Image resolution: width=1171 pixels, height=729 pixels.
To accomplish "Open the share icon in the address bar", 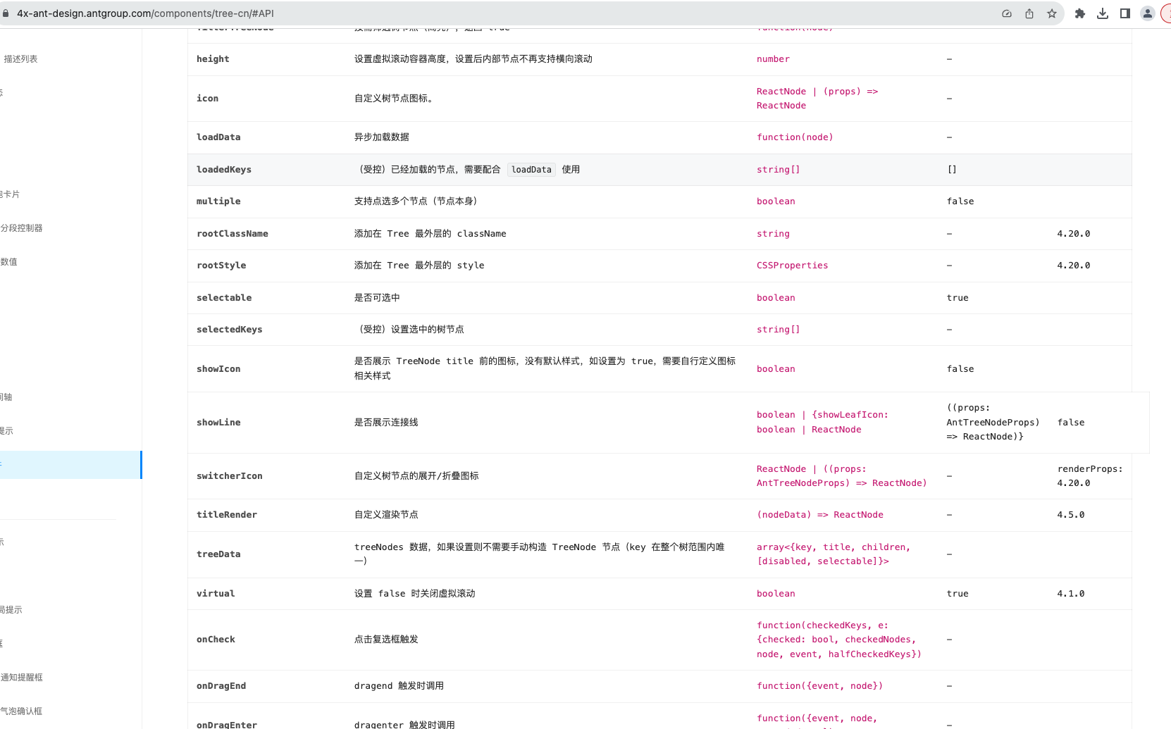I will point(1029,13).
